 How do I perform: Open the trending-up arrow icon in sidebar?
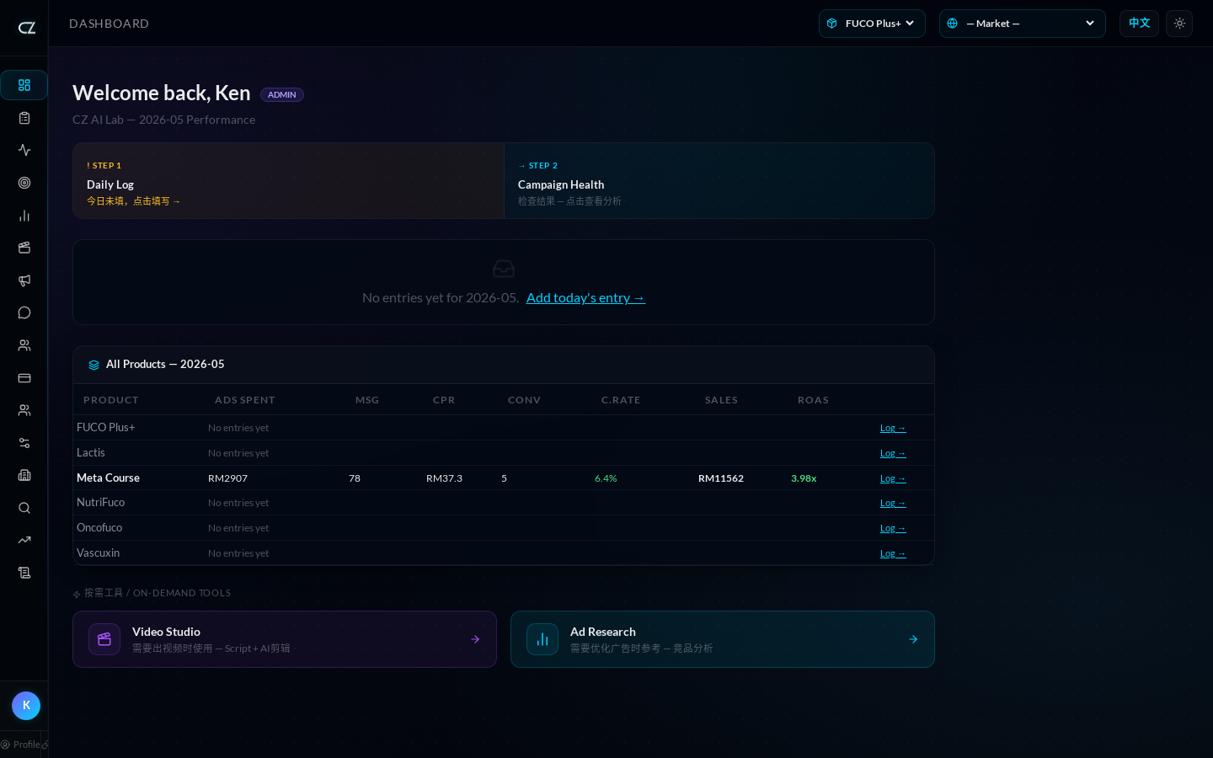coord(24,540)
